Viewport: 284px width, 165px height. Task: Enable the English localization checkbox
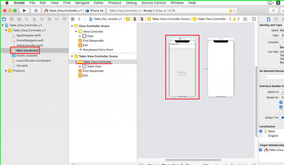coord(261,136)
